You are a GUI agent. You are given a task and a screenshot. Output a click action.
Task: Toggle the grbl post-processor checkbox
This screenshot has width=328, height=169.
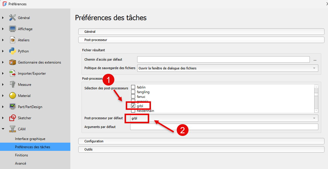133,106
